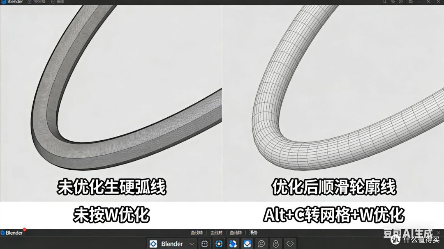The width and height of the screenshot is (444, 249).
Task: Select the smooth optimized wireframe tube image
Action: [333, 103]
